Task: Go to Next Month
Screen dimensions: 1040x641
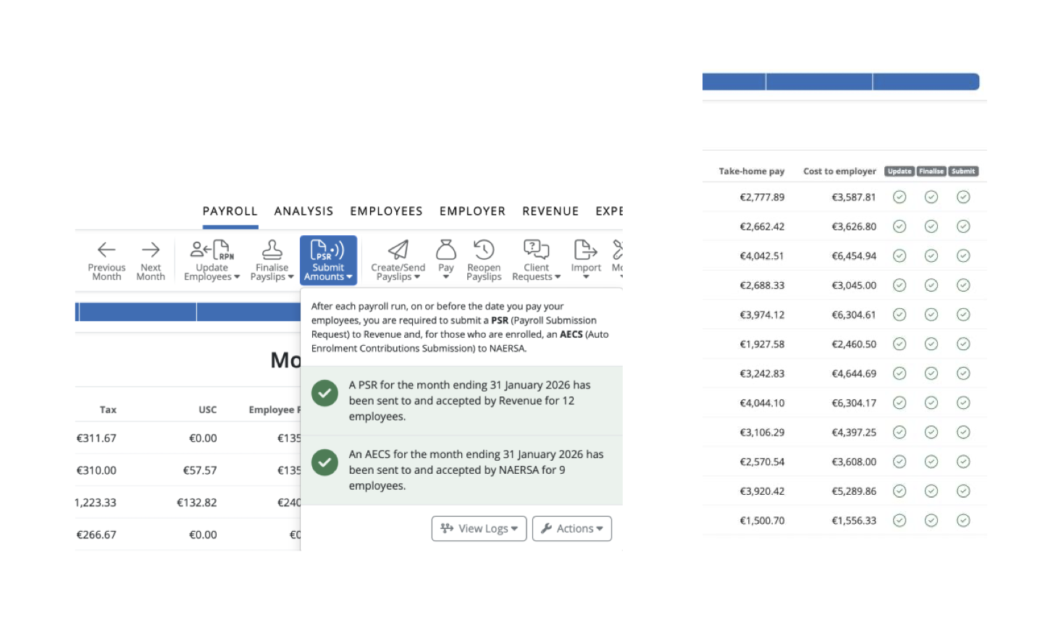Action: pyautogui.click(x=151, y=260)
